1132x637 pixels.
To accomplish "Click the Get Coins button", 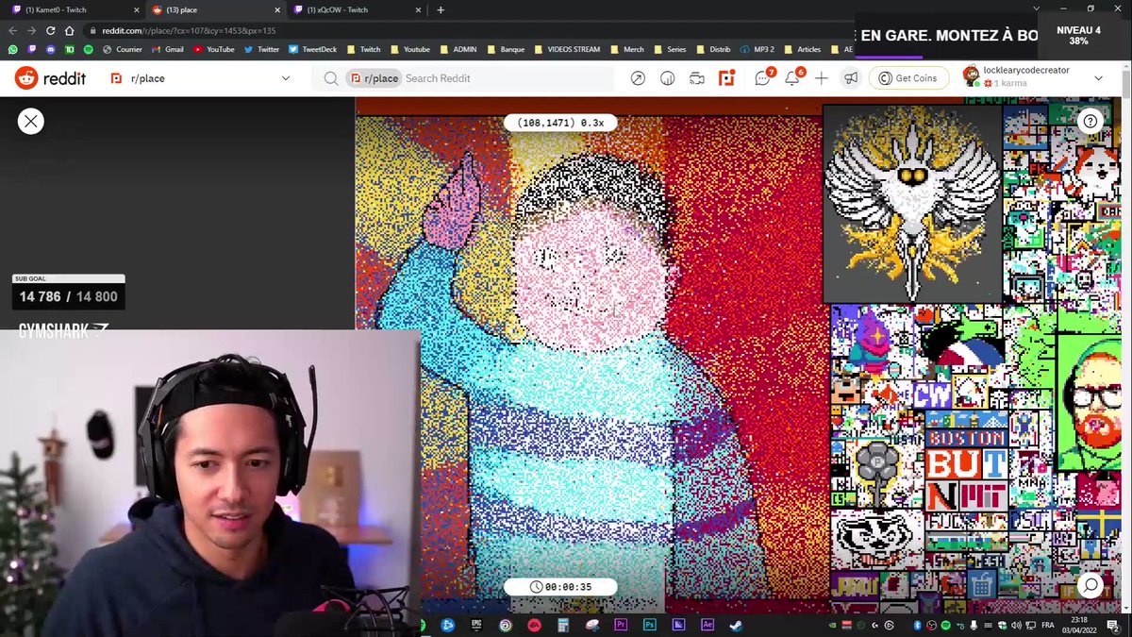I will (908, 78).
